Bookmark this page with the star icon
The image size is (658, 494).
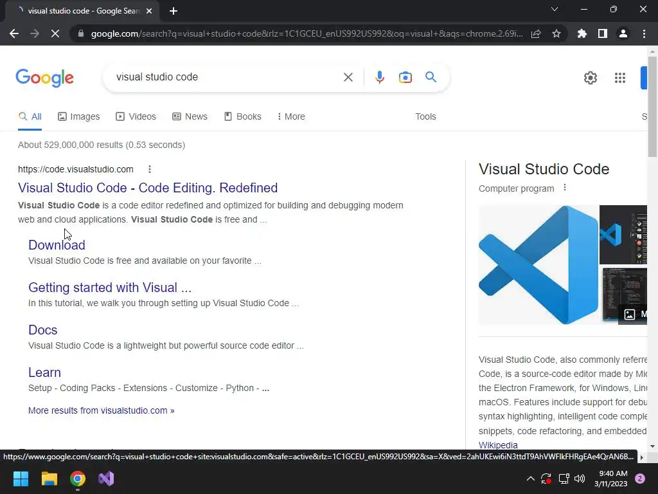pyautogui.click(x=556, y=33)
